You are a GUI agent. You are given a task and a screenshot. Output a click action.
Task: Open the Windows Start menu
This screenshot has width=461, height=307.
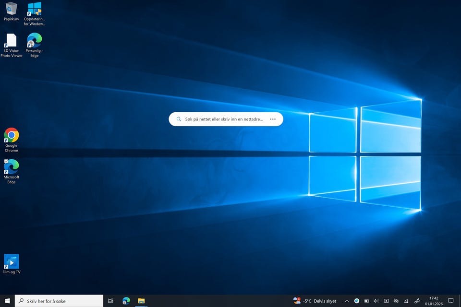[x=7, y=301]
